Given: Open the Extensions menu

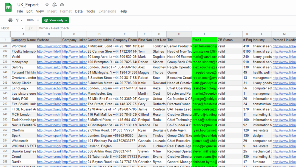Looking at the screenshot, I should tap(107, 11).
